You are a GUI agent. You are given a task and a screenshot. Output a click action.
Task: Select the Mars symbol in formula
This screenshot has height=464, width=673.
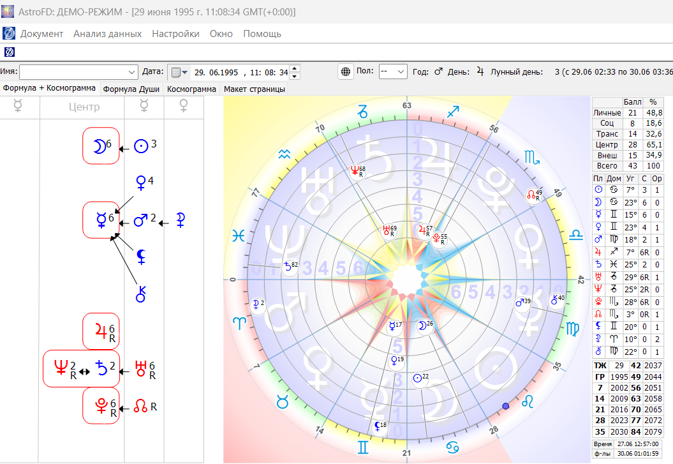coord(140,221)
